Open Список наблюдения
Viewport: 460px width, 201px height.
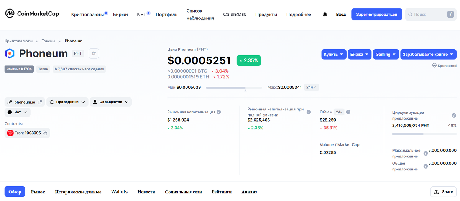200,15
